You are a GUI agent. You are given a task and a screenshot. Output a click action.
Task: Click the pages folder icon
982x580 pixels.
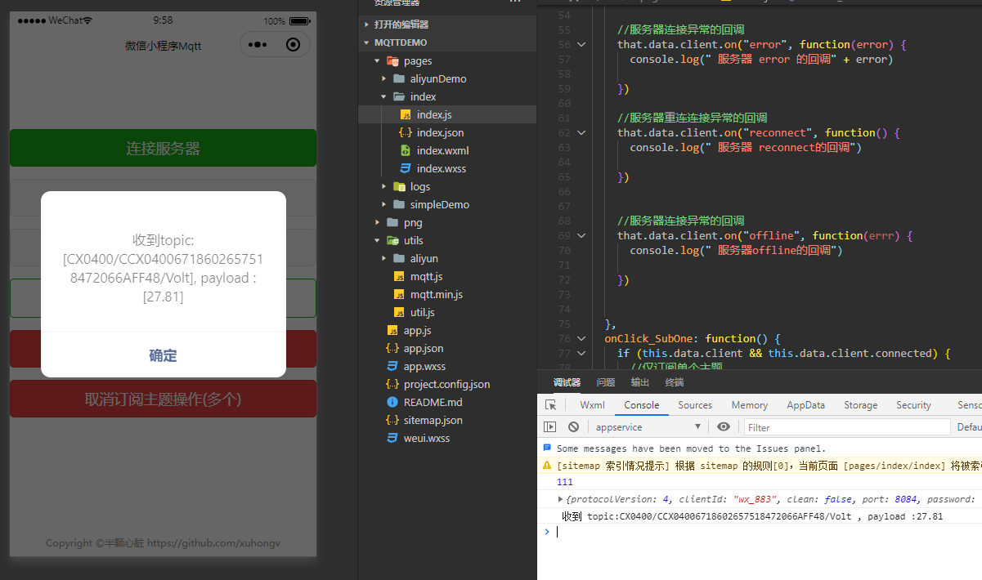point(392,60)
